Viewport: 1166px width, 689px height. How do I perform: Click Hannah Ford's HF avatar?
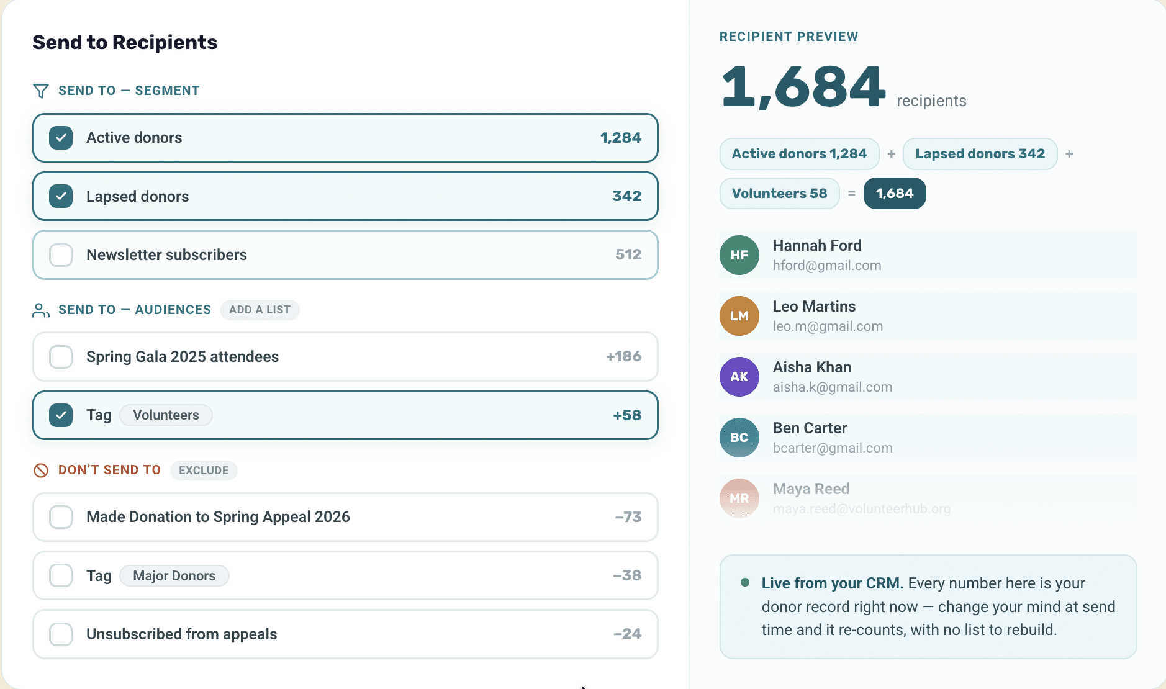coord(739,255)
